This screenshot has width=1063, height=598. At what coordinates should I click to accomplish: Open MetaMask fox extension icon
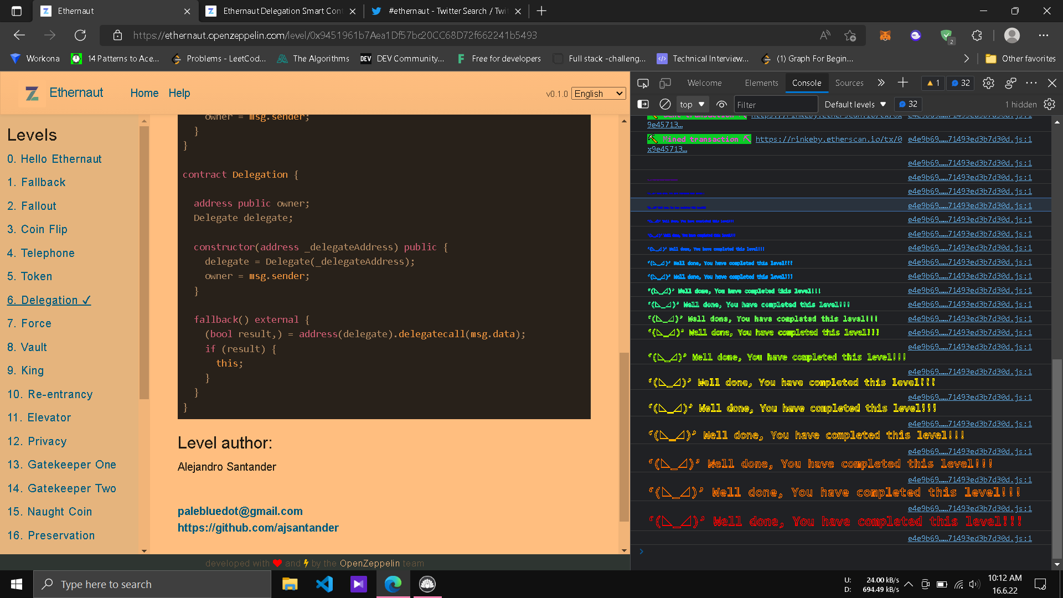click(885, 35)
